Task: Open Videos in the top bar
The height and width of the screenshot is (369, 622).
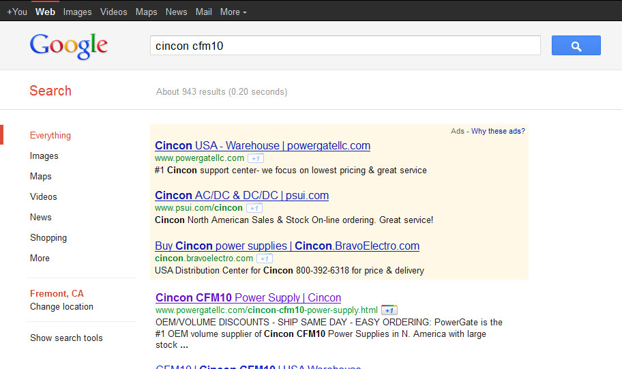Action: coord(113,12)
